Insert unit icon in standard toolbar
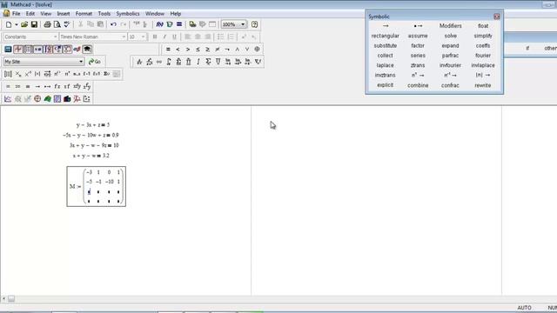Viewport: 557px width, 313px height. tap(170, 24)
